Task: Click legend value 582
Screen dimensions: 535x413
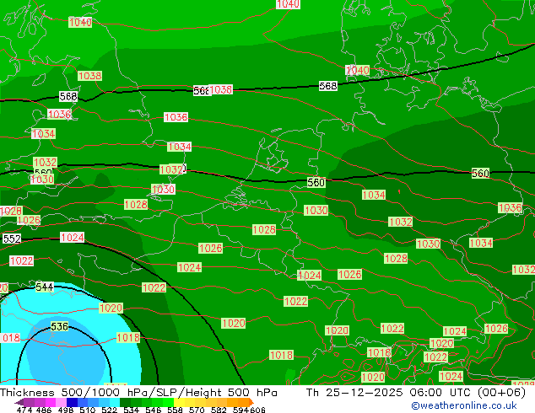Action: tap(219, 410)
